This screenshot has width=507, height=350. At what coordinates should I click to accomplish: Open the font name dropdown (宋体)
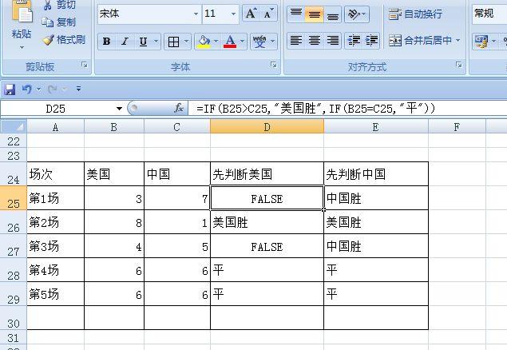[x=196, y=14]
